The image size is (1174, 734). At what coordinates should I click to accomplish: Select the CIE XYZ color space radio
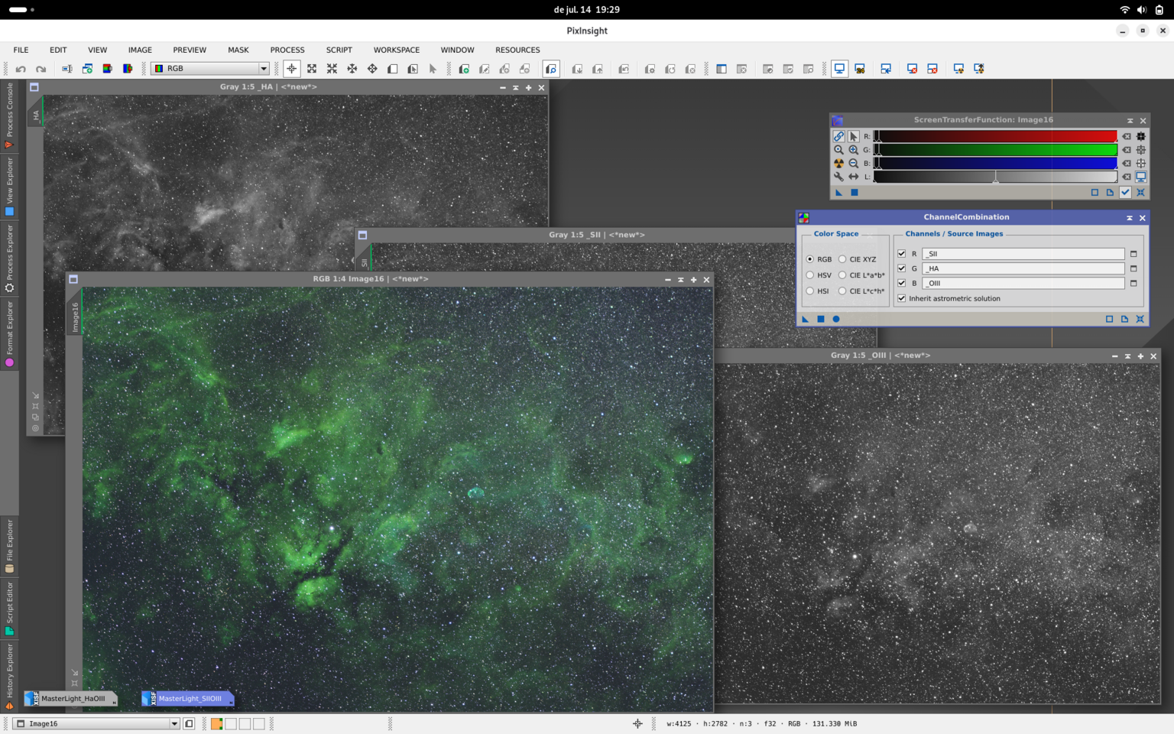click(842, 259)
